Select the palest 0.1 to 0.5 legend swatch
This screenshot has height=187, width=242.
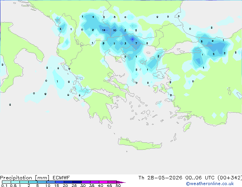6,182
